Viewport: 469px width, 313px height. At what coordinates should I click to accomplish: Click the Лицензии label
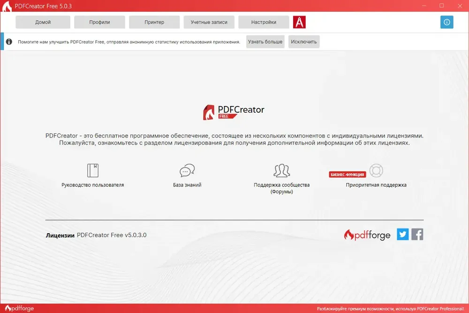(x=60, y=236)
